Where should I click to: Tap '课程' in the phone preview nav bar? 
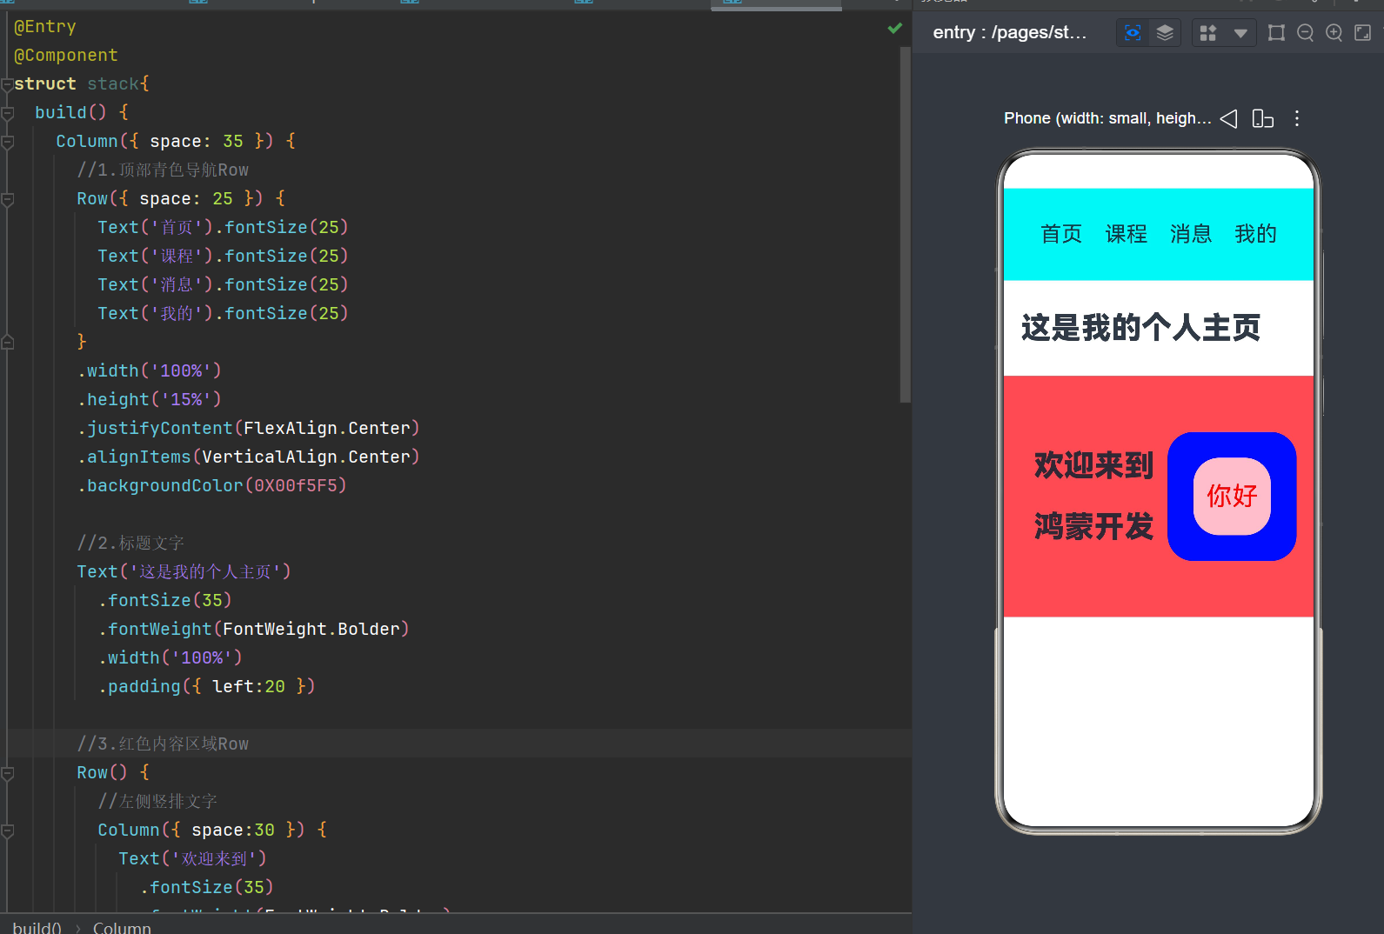[1126, 234]
